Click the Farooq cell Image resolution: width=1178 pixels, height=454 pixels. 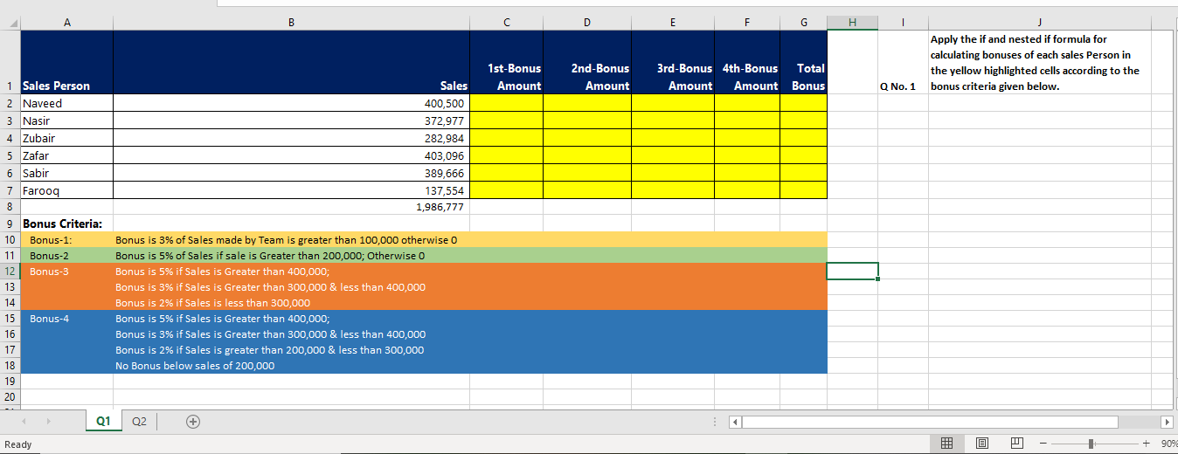(66, 190)
